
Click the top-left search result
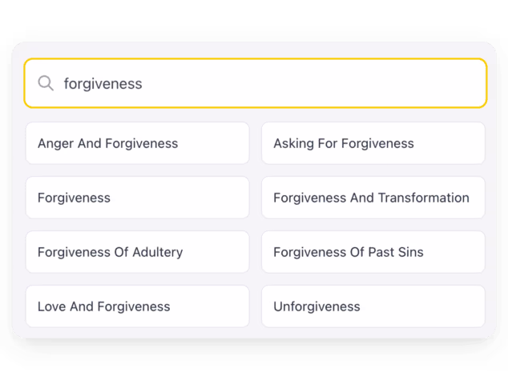tap(137, 143)
